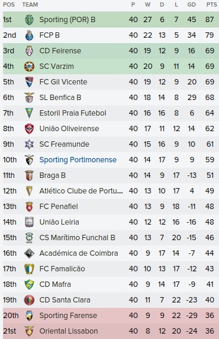Sort table by PTS column header

[x=211, y=5]
